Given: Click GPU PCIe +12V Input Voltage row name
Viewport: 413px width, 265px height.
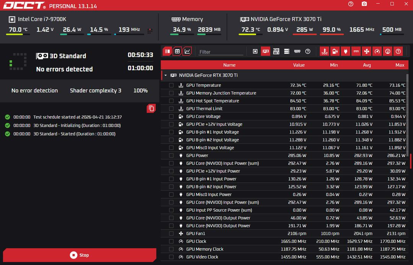Looking at the screenshot, I should pos(214,124).
